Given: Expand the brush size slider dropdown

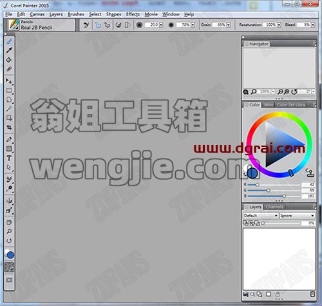Looking at the screenshot, I should click(x=161, y=25).
